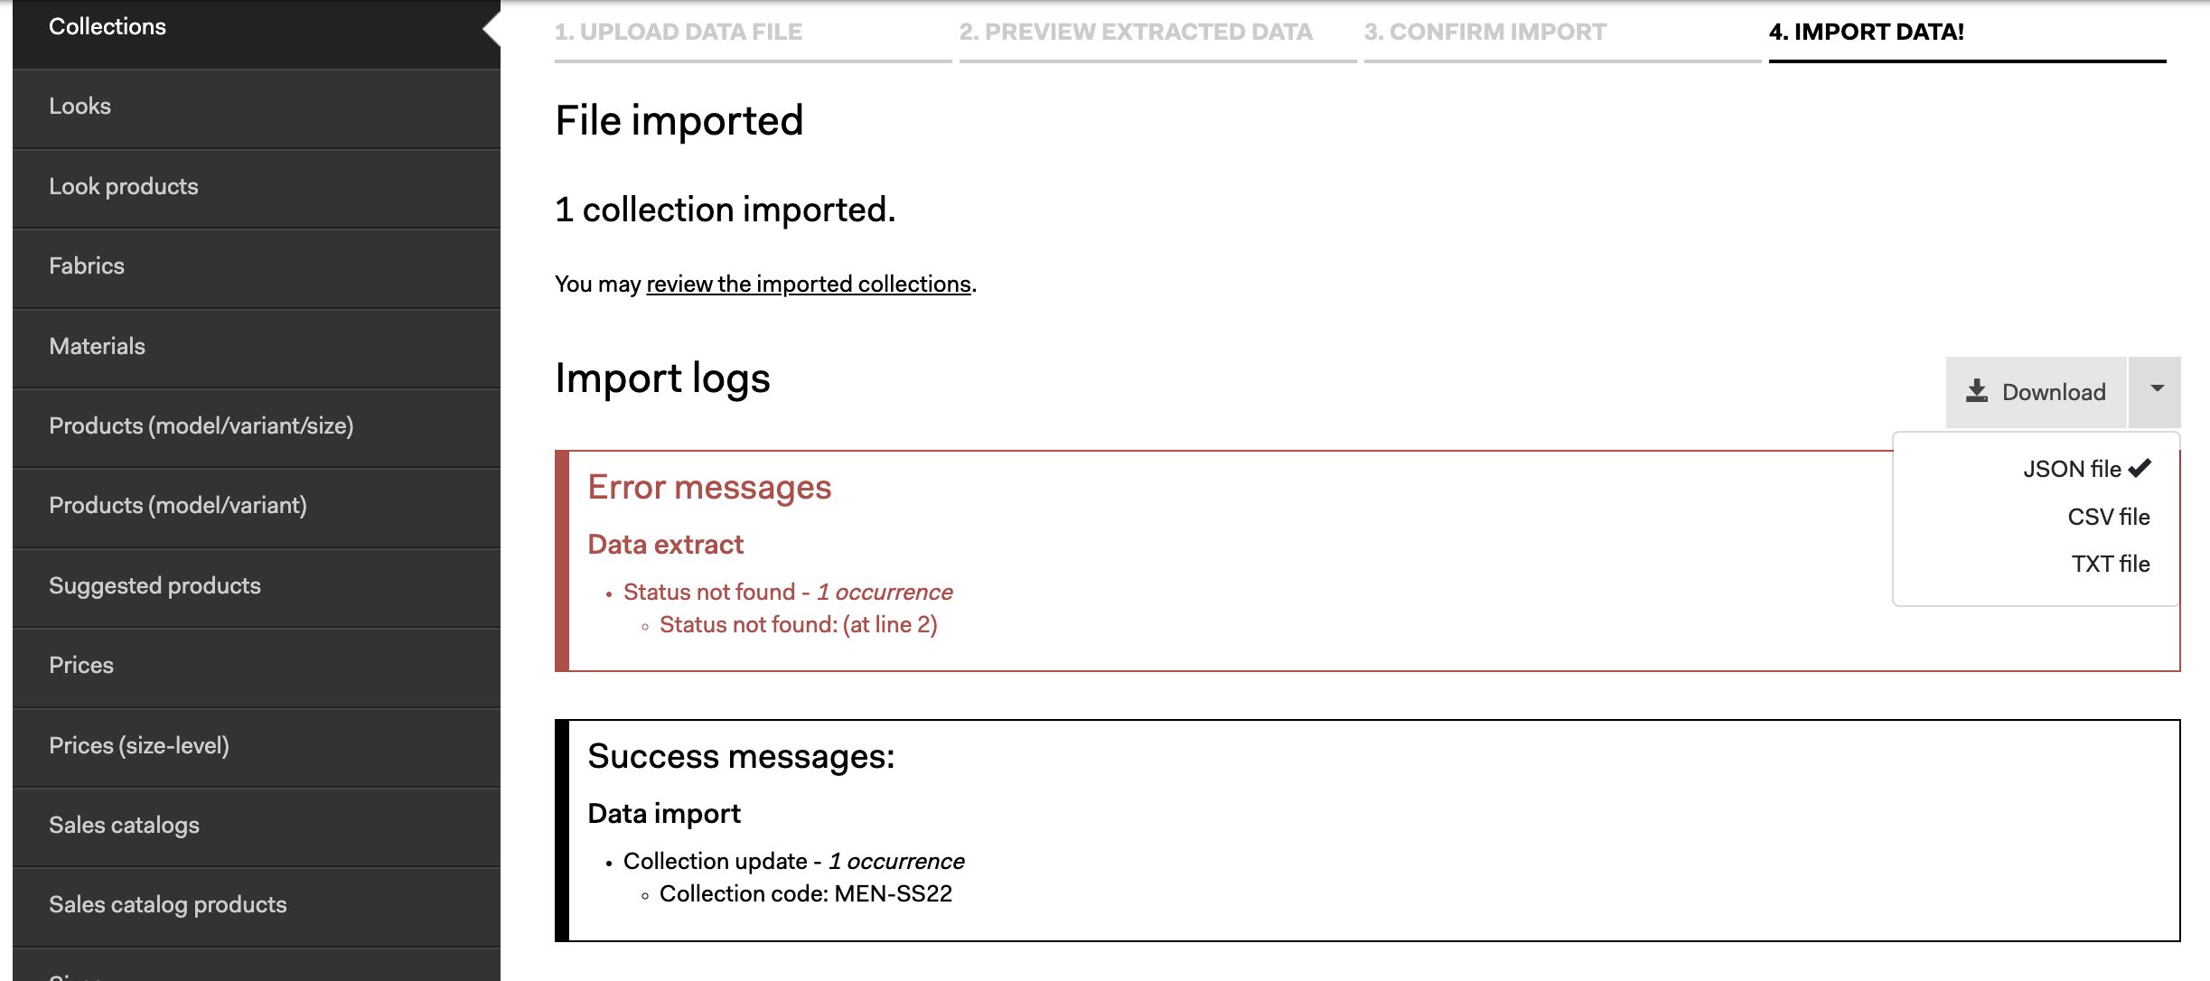Select the JSON file option
2210x981 pixels.
click(x=2086, y=469)
